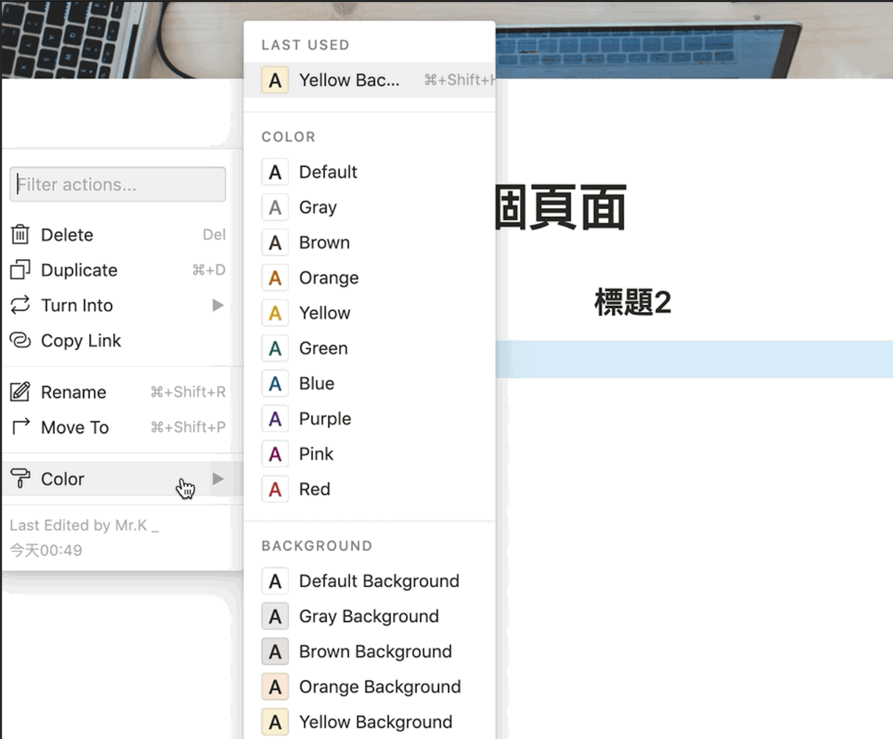Select the Green color letter icon

[x=275, y=349]
